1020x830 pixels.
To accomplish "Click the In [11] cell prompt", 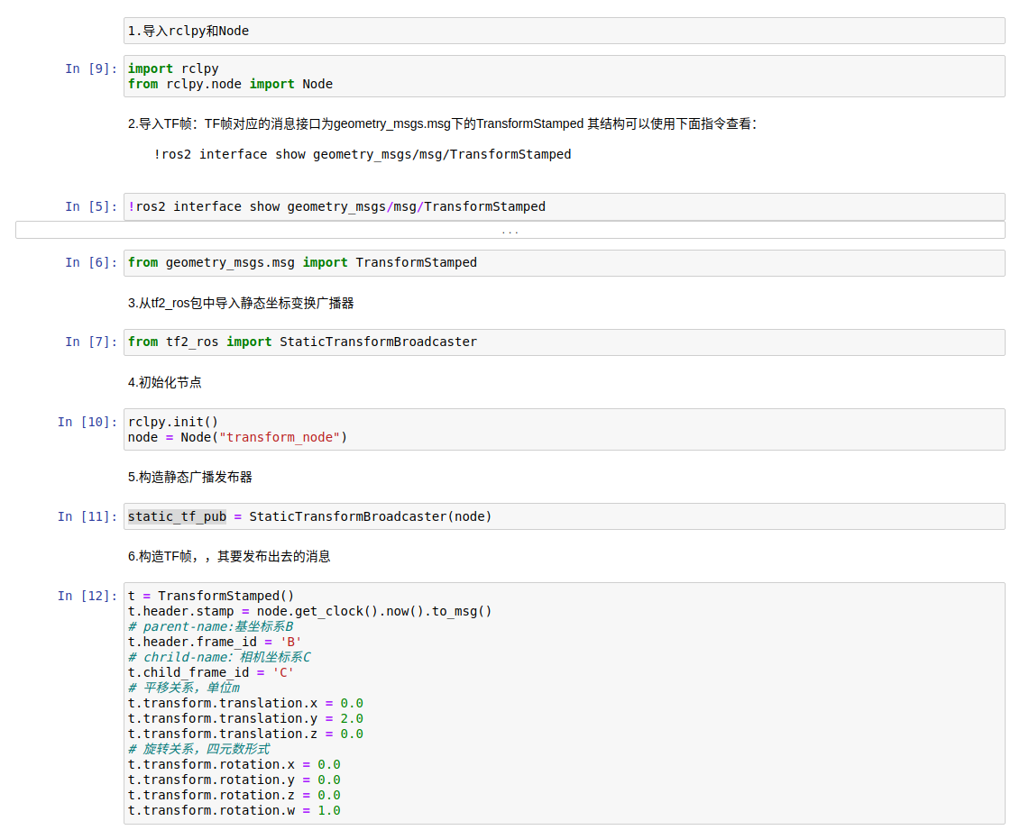I will point(87,516).
